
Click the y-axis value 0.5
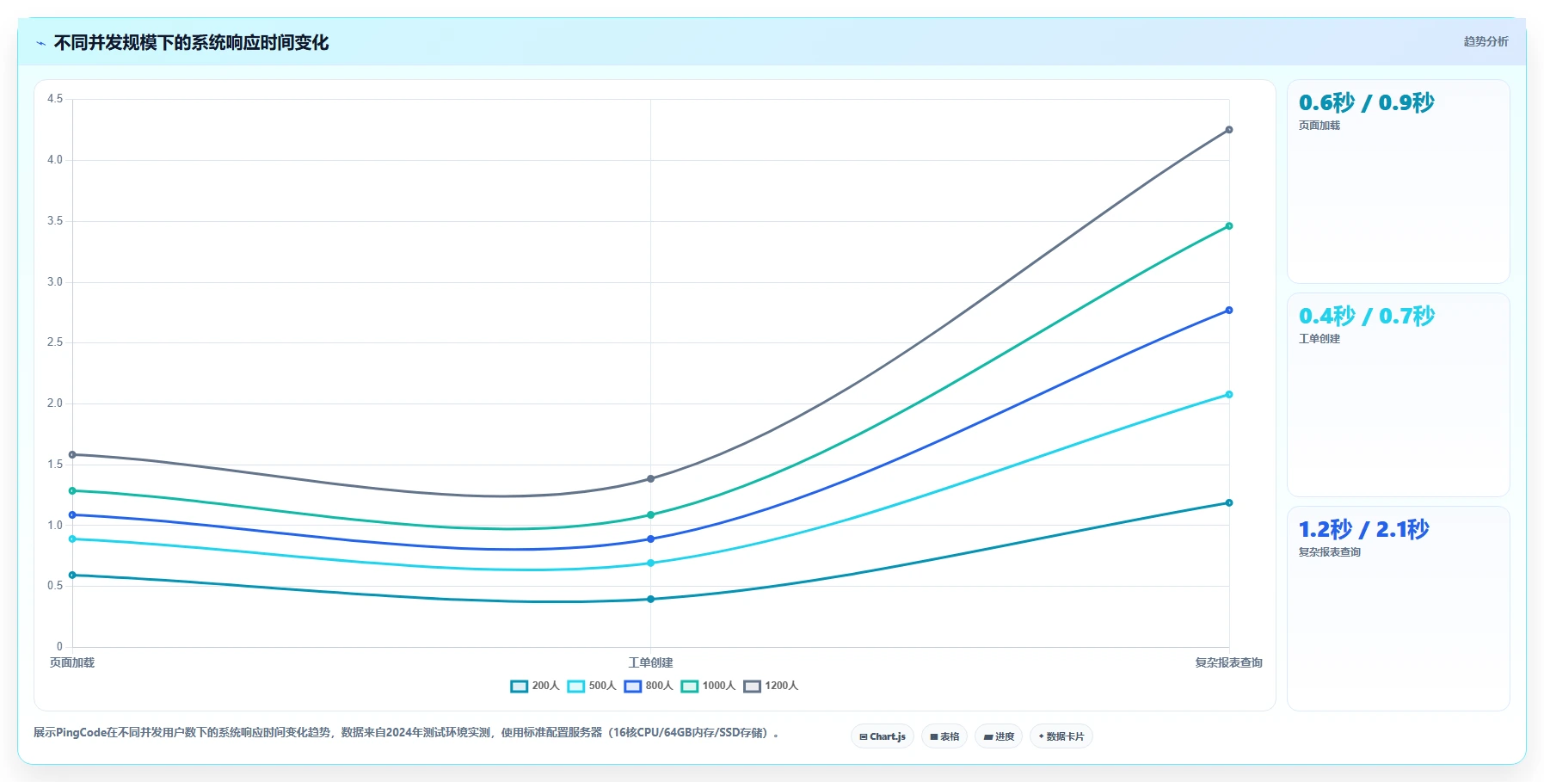55,586
